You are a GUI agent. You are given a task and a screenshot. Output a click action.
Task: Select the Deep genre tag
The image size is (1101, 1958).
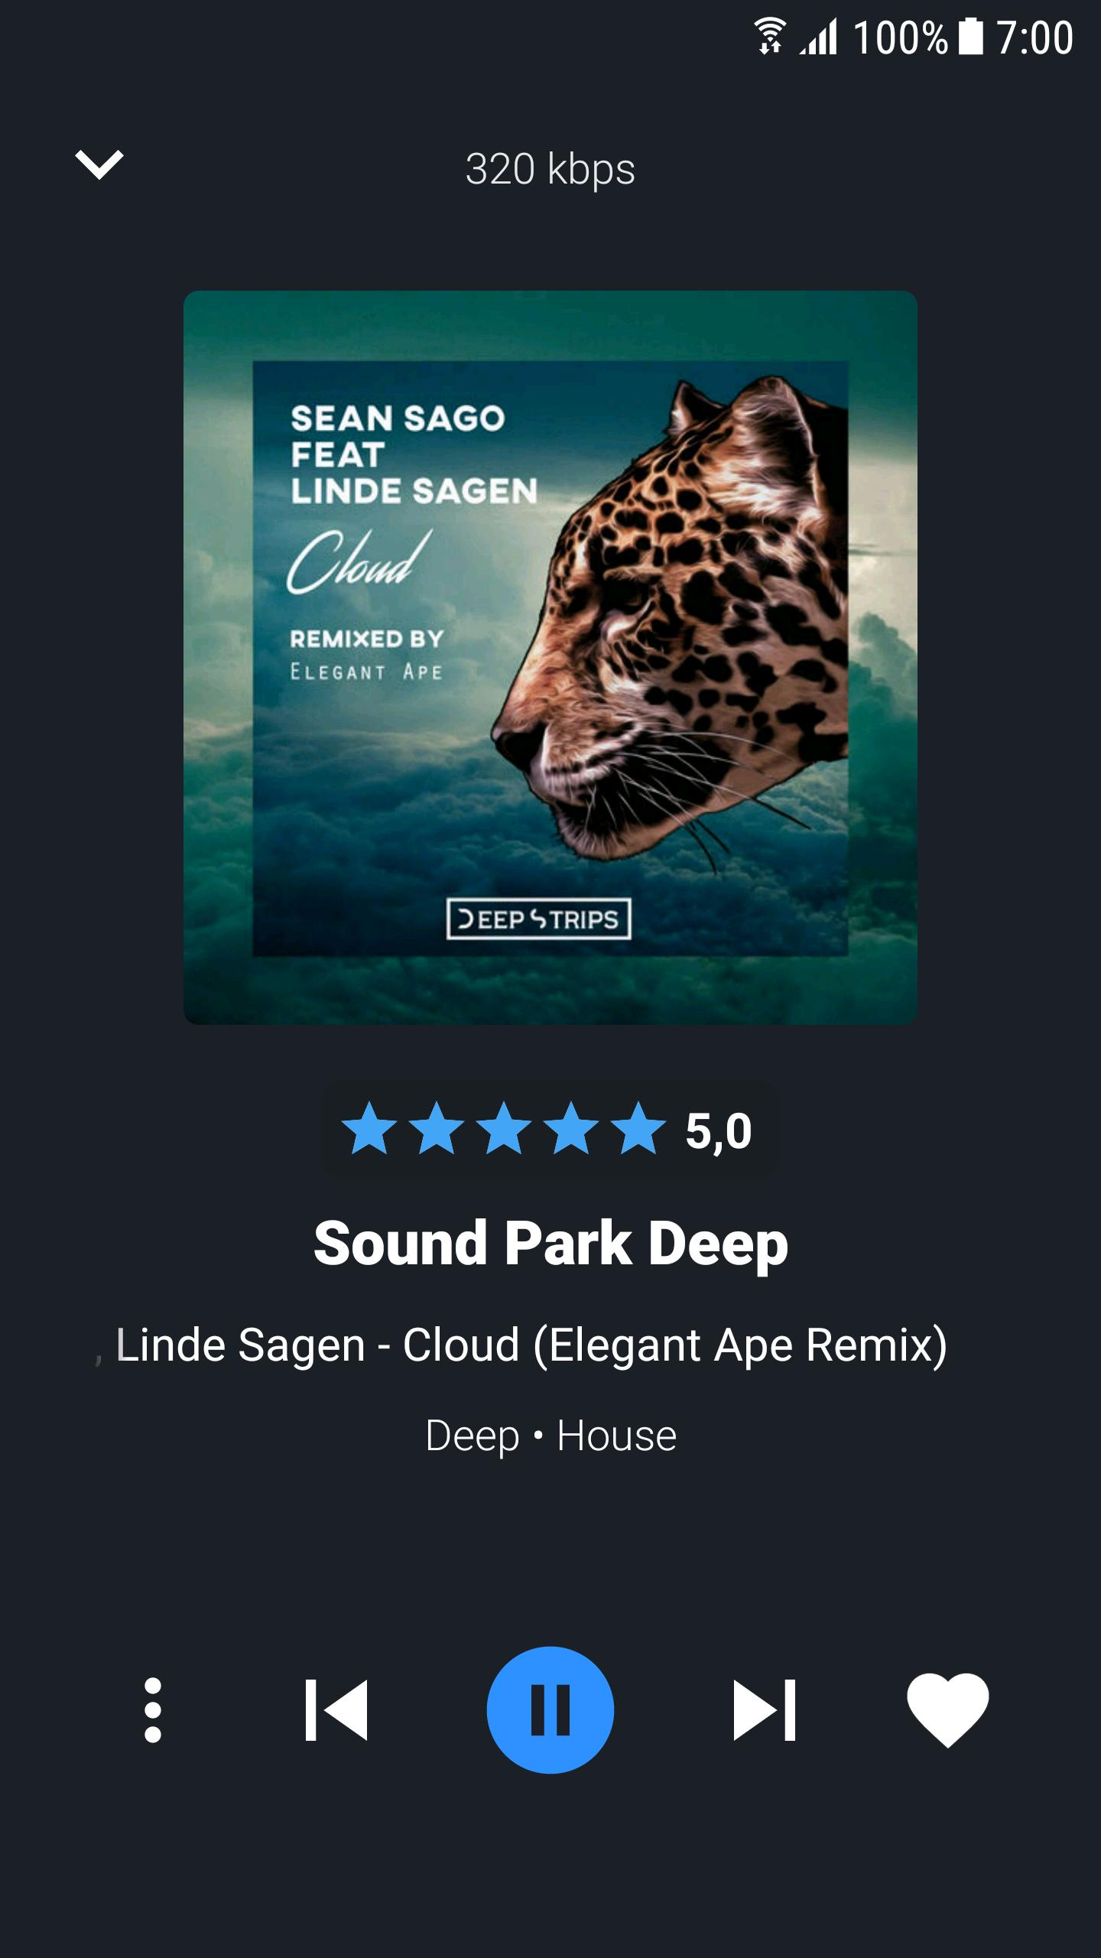coord(472,1436)
